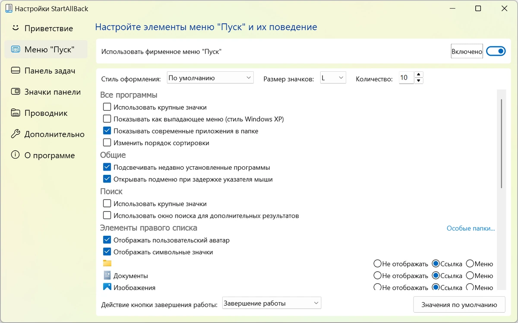Click the info icon beside О программе

pyautogui.click(x=16, y=155)
